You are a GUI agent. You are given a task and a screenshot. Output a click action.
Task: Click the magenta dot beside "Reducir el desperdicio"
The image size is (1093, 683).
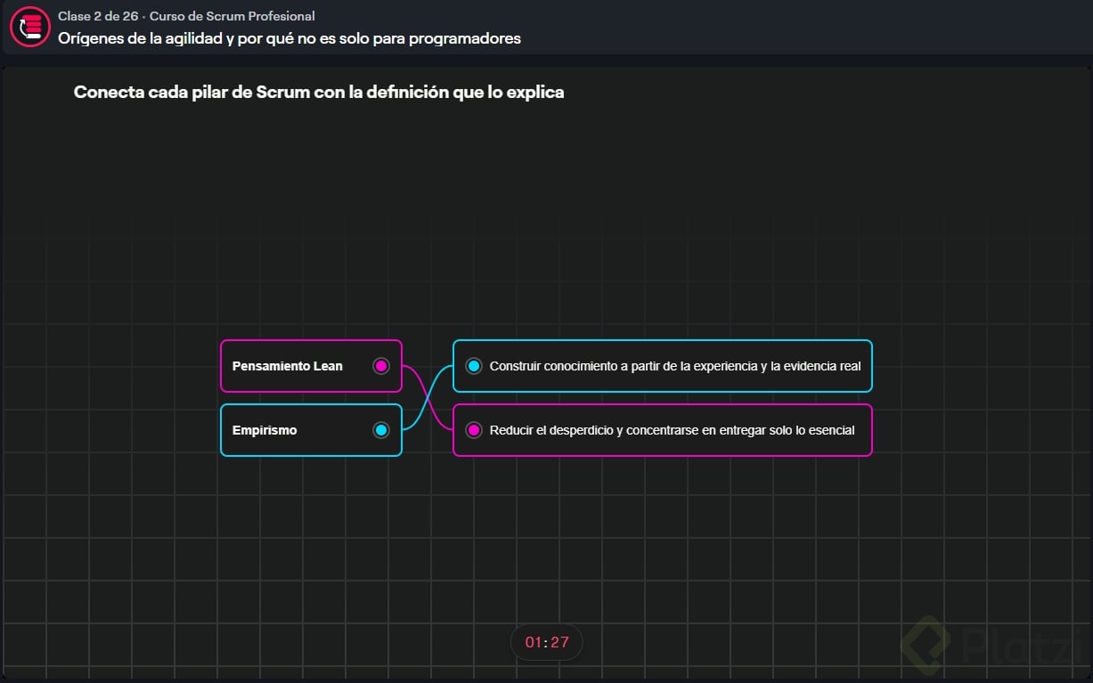474,430
